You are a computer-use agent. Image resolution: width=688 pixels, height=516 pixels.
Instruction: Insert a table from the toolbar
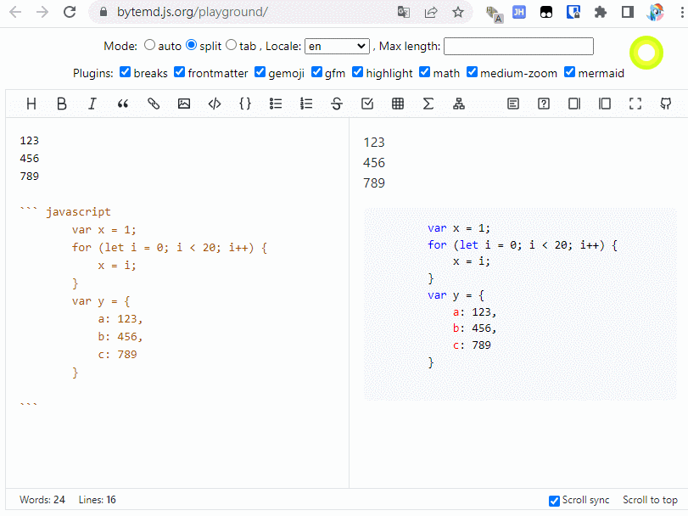(x=398, y=104)
